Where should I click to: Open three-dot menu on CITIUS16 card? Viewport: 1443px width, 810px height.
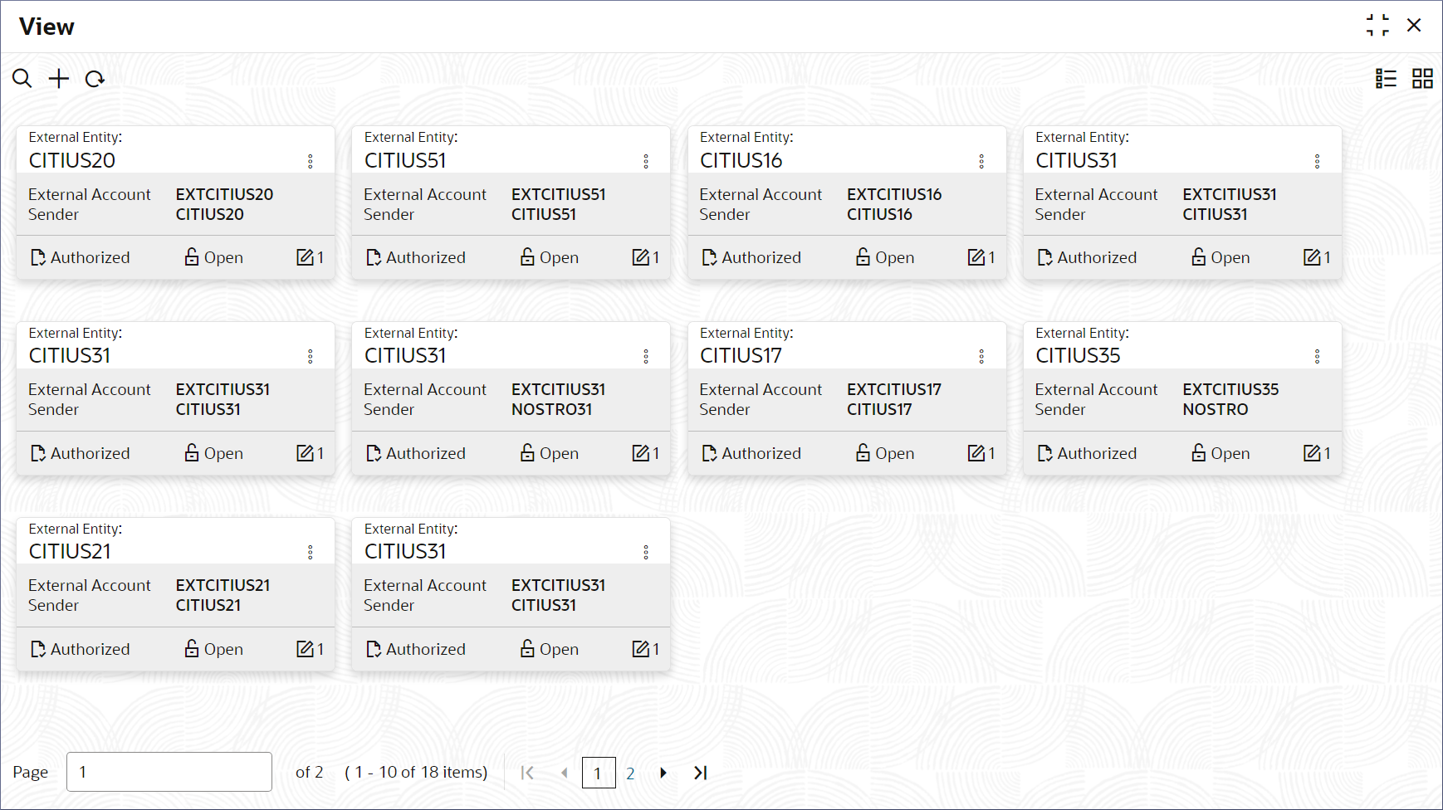(x=981, y=161)
